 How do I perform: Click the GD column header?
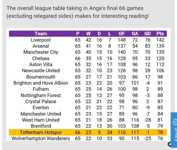[x=148, y=34]
